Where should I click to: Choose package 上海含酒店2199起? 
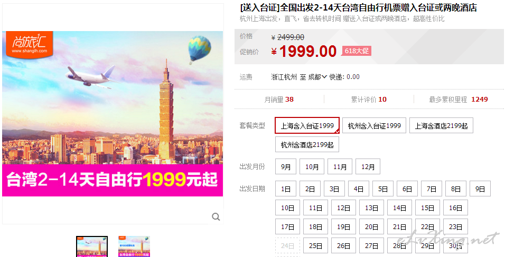[x=441, y=126]
